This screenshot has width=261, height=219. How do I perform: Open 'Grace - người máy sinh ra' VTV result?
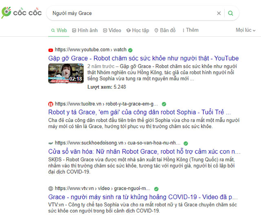pyautogui.click(x=143, y=197)
